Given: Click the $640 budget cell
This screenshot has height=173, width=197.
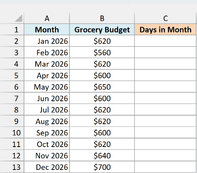Looking at the screenshot, I should tap(102, 155).
